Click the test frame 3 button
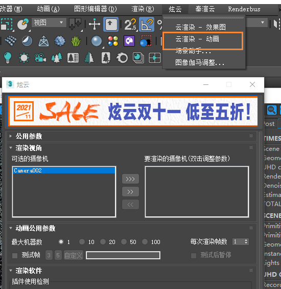281x289 pixels. point(49,255)
